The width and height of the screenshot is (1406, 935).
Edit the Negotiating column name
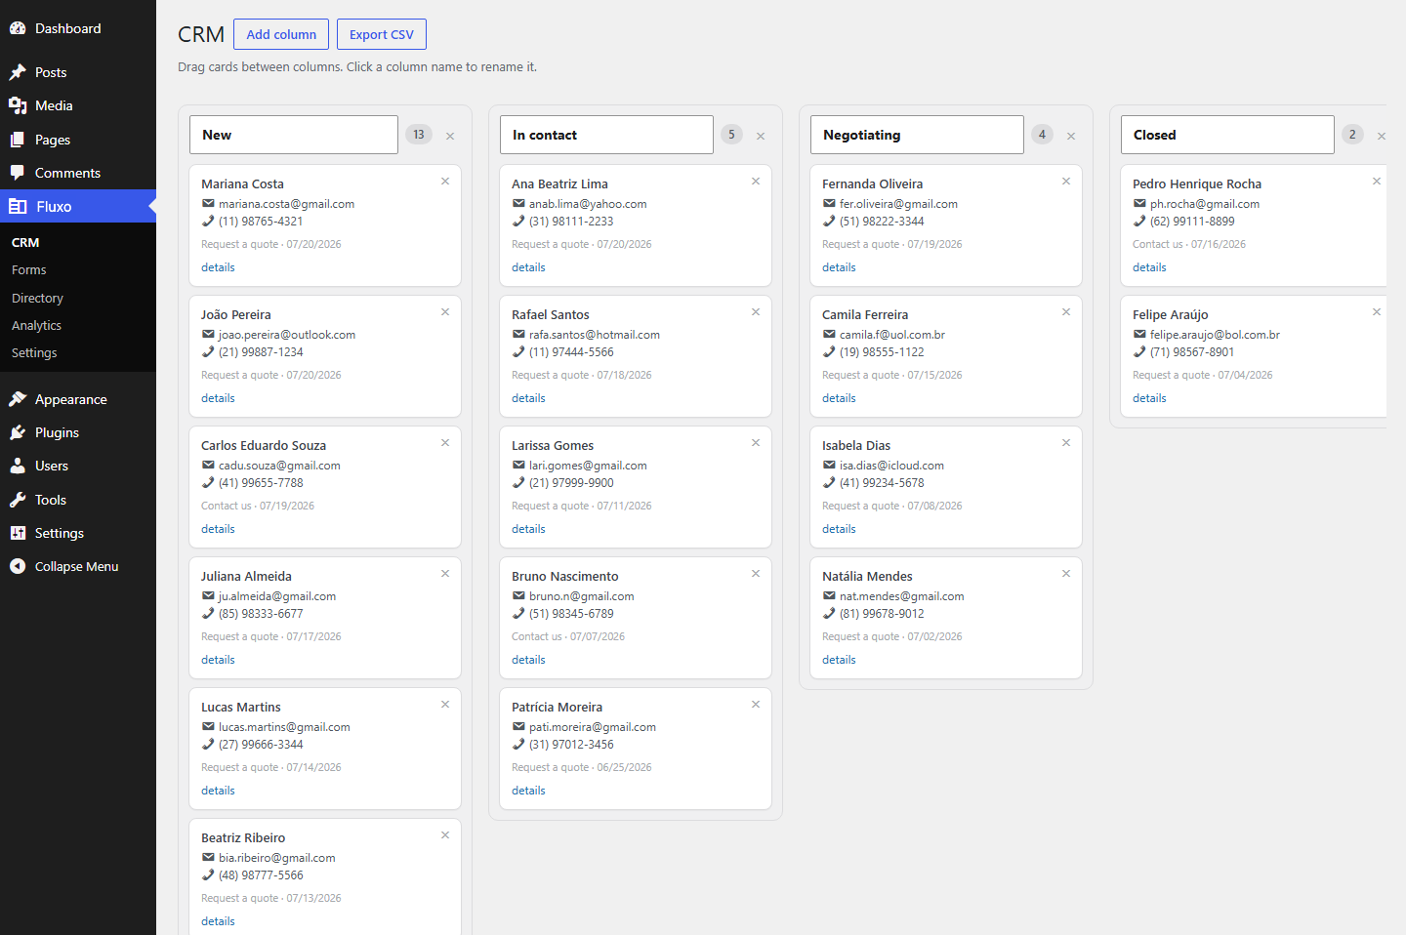(x=917, y=135)
